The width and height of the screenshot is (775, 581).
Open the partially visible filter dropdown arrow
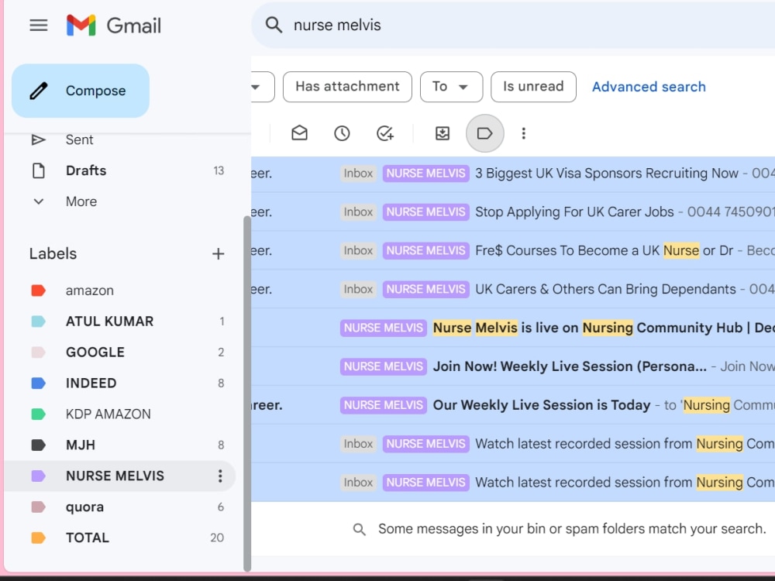pos(256,87)
